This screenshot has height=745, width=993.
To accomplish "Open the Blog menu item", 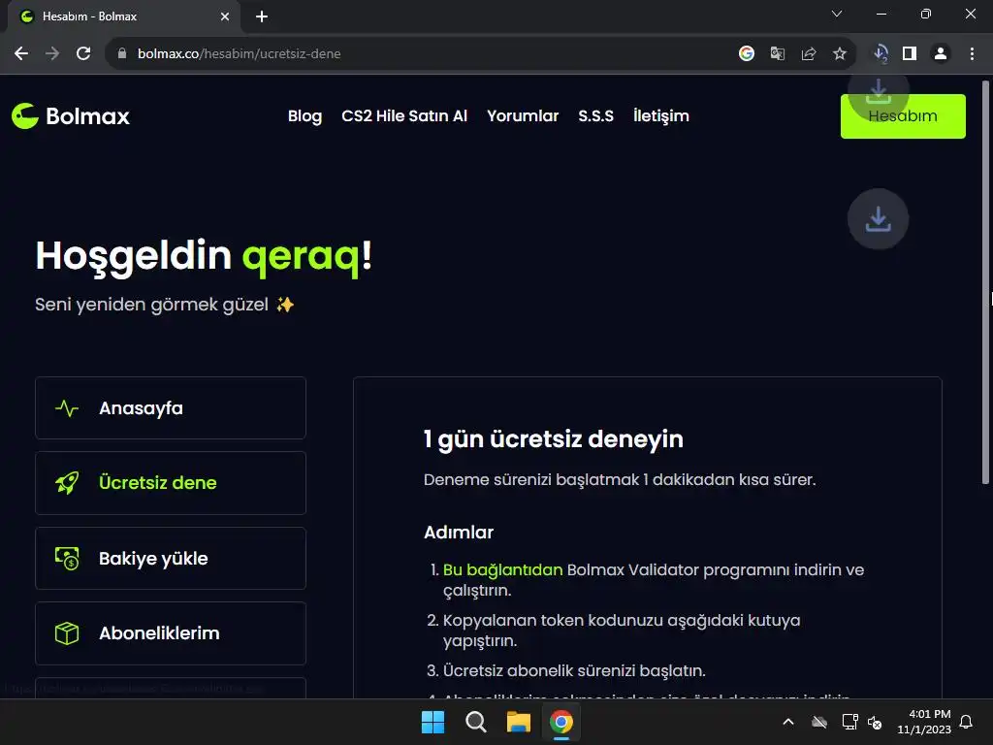I will click(x=305, y=116).
